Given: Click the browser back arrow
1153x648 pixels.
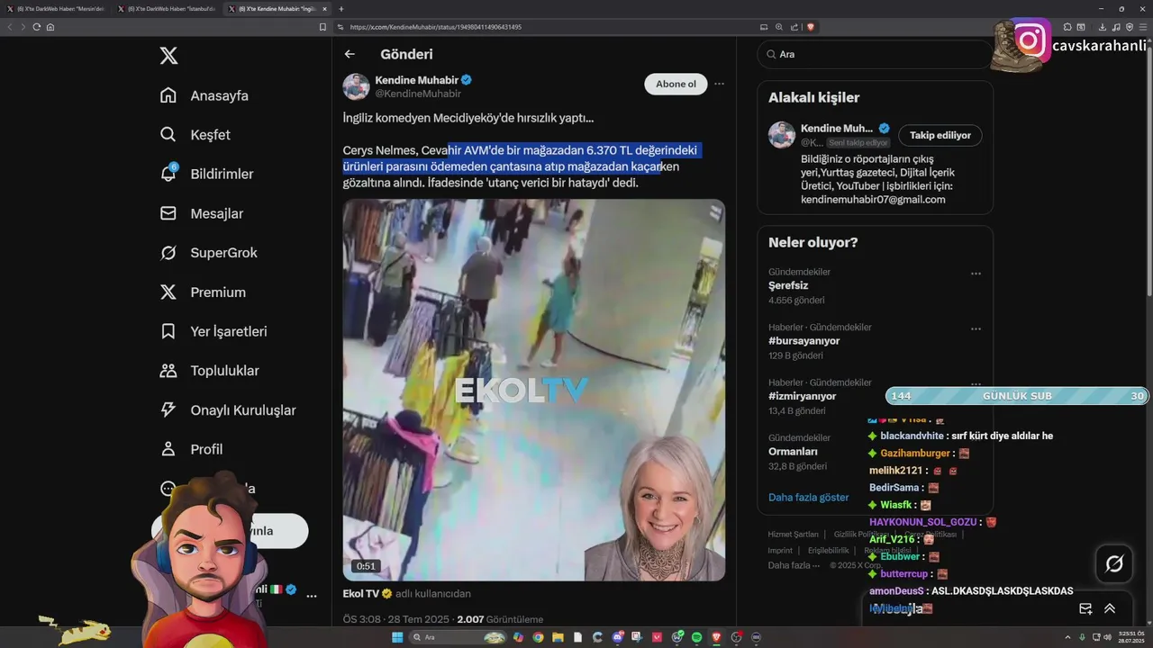Looking at the screenshot, I should point(10,27).
